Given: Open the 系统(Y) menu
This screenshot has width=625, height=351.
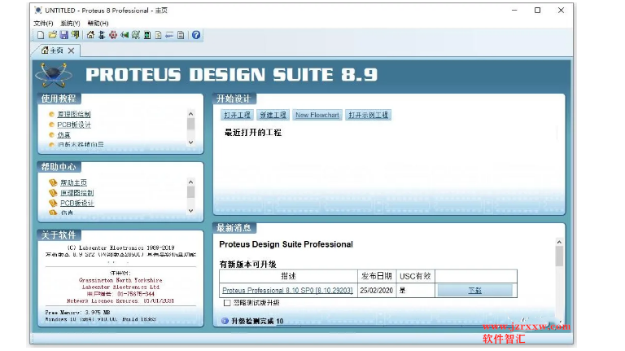Looking at the screenshot, I should coord(70,23).
